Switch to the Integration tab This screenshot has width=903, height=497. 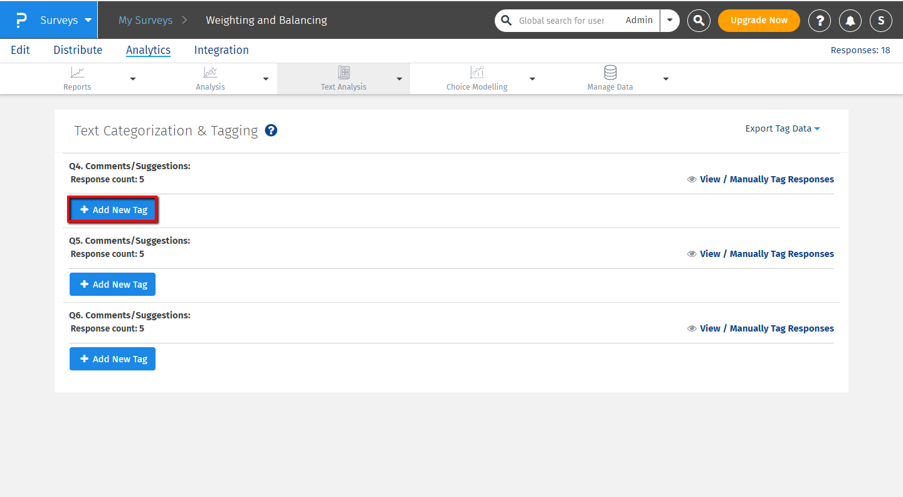click(x=221, y=50)
